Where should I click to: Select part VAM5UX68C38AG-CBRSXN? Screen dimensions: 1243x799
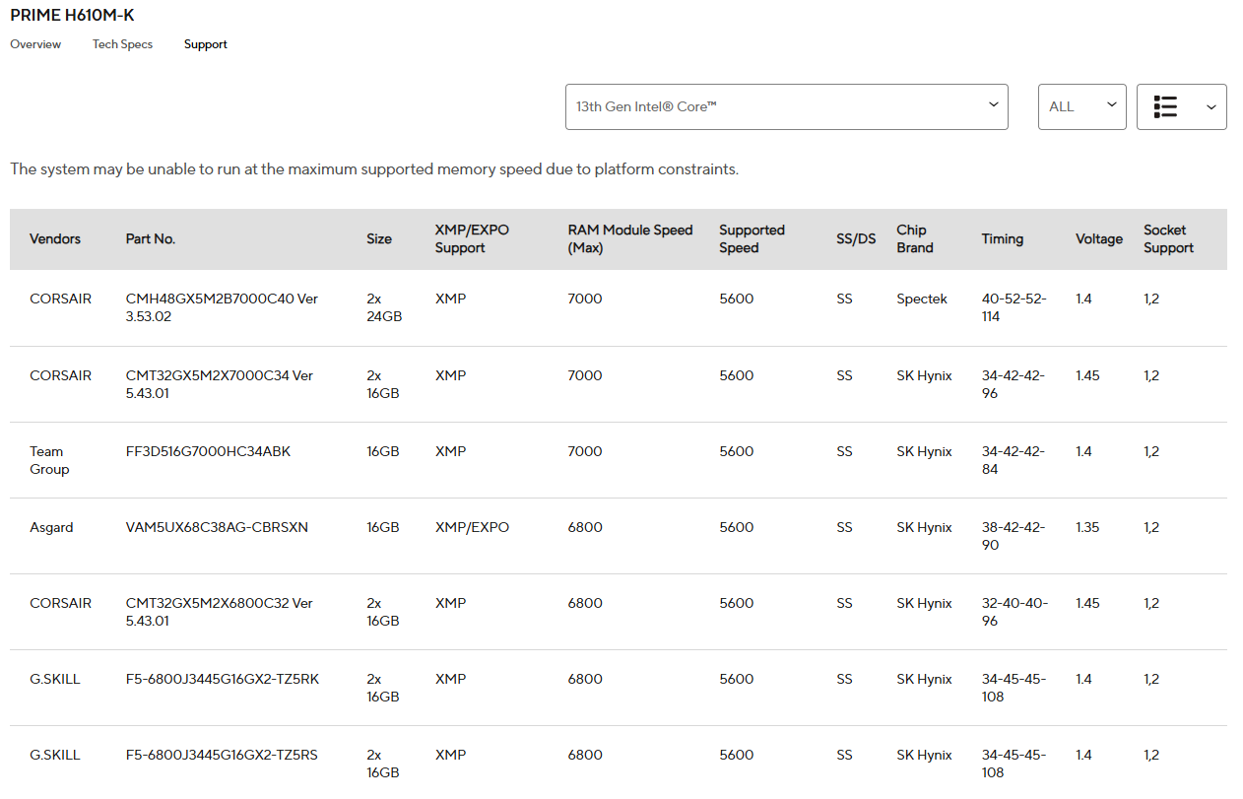(x=217, y=527)
